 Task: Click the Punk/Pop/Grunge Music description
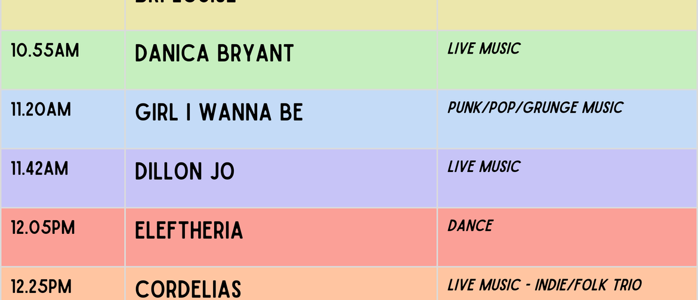[535, 108]
